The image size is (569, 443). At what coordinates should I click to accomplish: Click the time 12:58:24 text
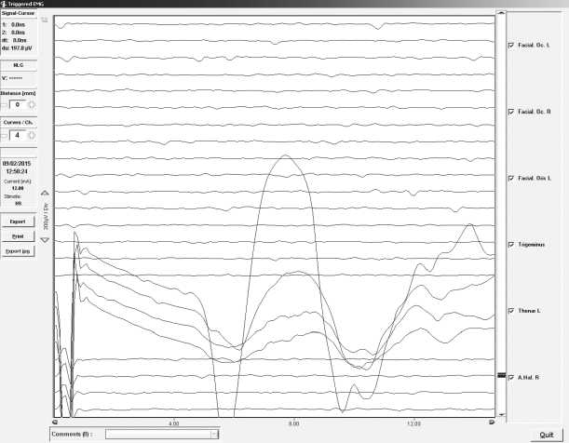[17, 171]
